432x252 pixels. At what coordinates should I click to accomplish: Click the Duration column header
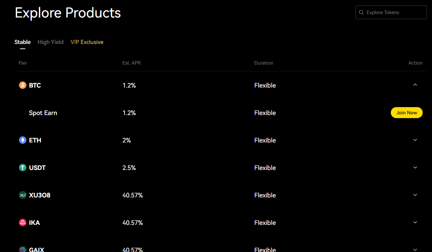[x=264, y=63]
